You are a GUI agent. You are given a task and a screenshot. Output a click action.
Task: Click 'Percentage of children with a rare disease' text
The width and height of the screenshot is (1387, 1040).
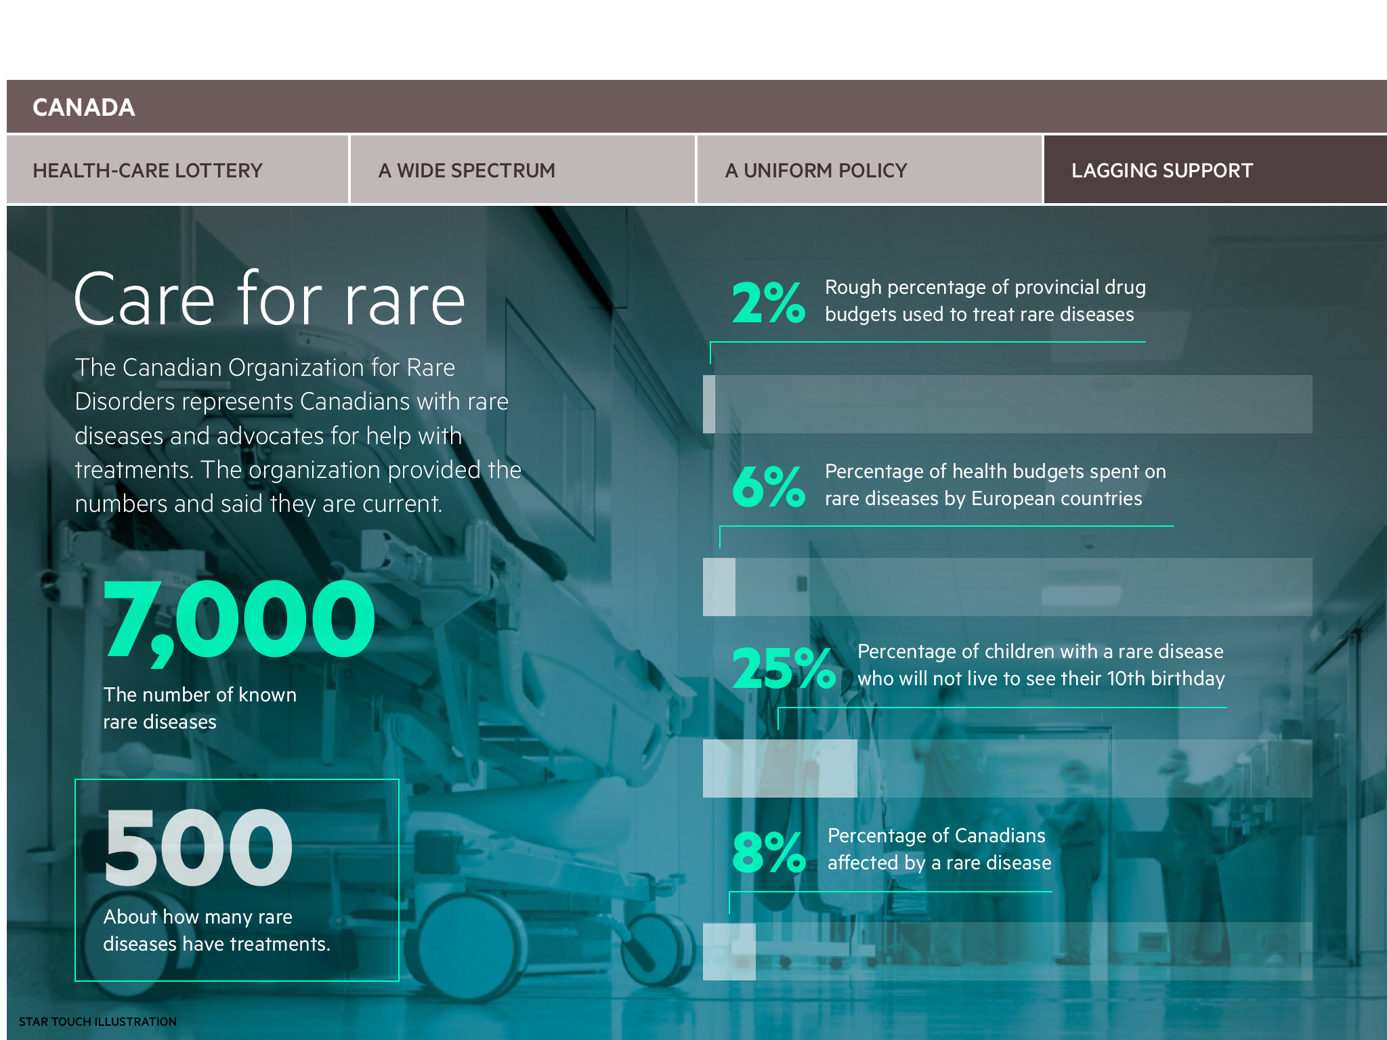[1042, 665]
